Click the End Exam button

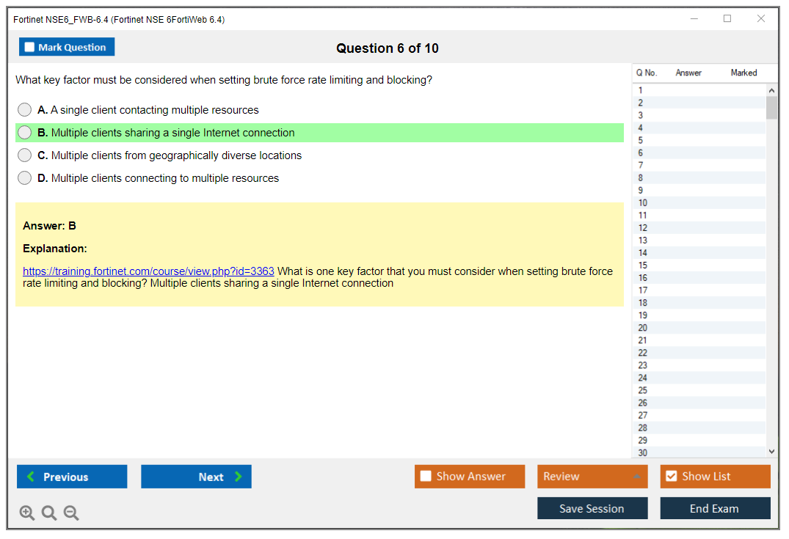tap(714, 508)
